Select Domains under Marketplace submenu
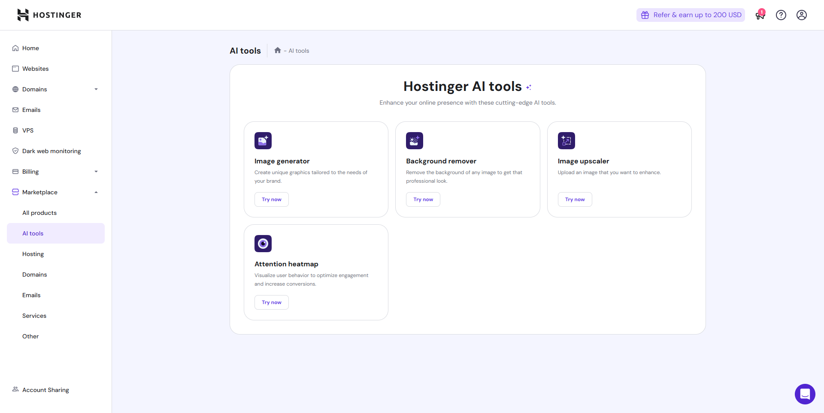Viewport: 824px width, 413px height. pyautogui.click(x=56, y=274)
